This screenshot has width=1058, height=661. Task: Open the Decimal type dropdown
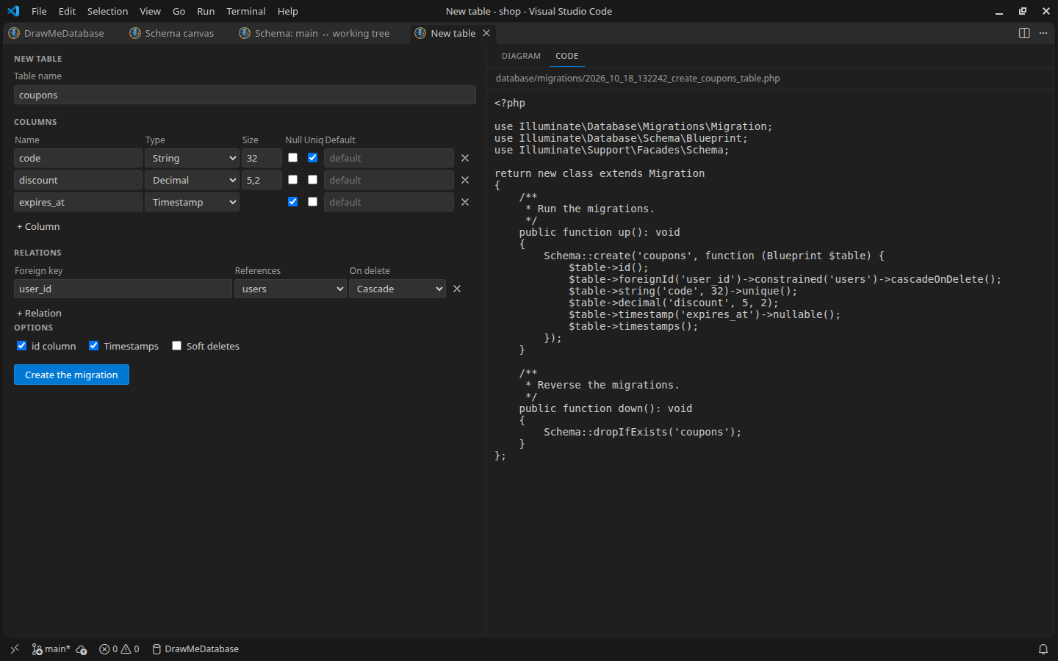pyautogui.click(x=192, y=181)
